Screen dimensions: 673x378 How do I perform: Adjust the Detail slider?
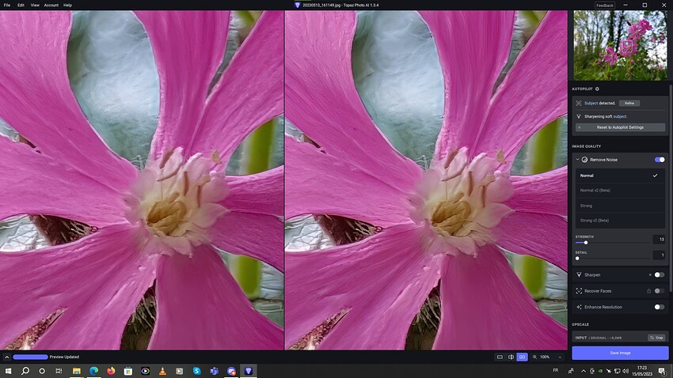coord(612,259)
